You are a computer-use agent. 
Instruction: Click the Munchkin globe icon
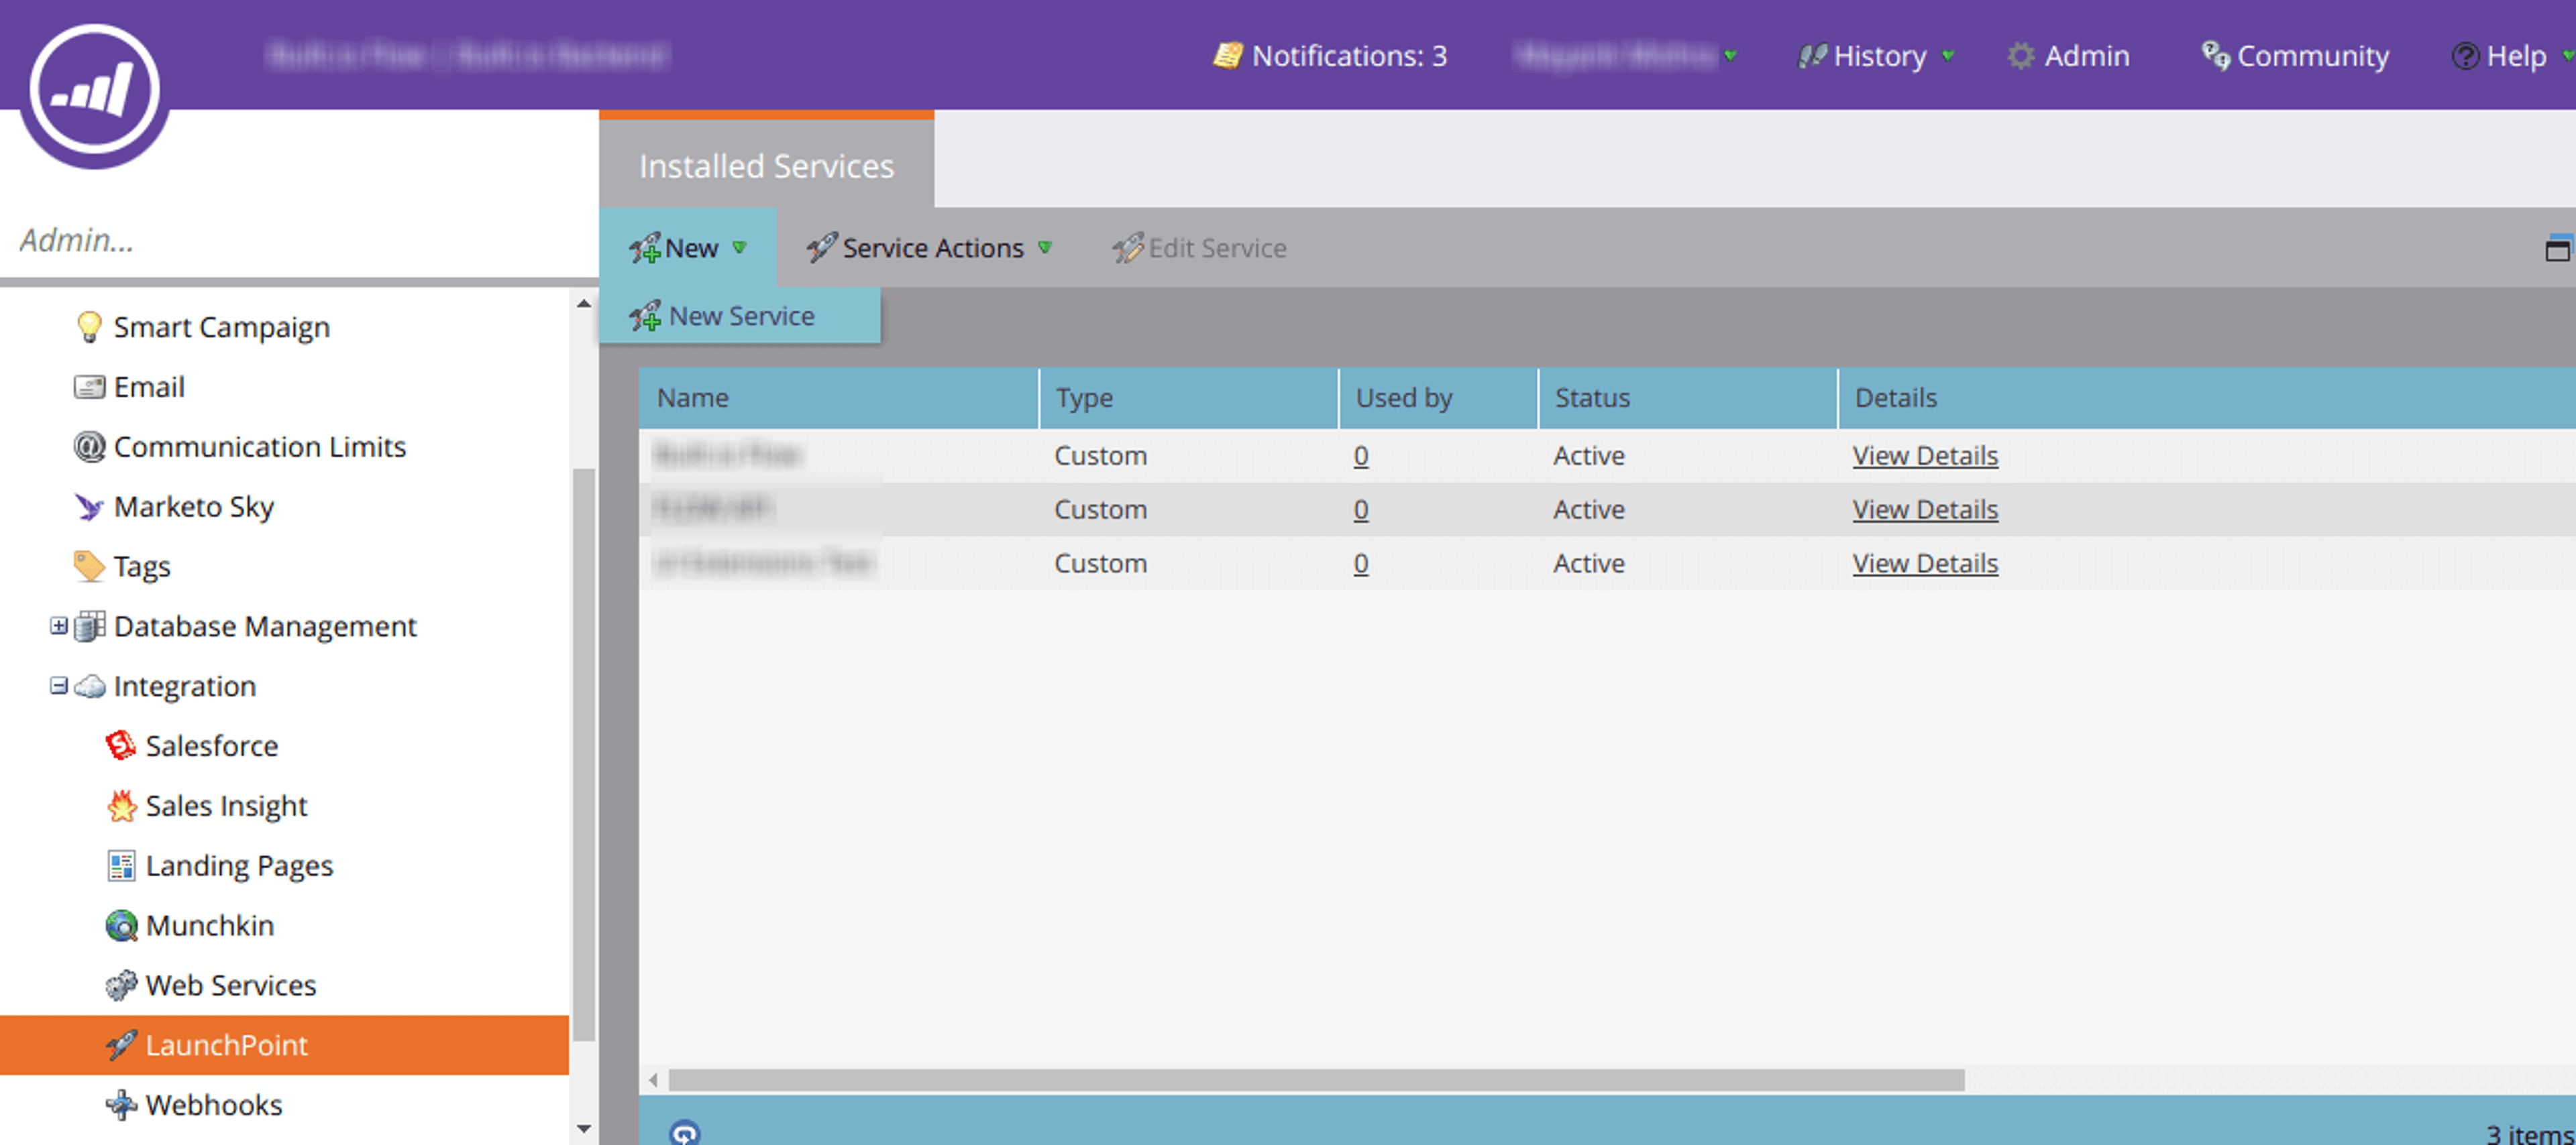[x=121, y=925]
